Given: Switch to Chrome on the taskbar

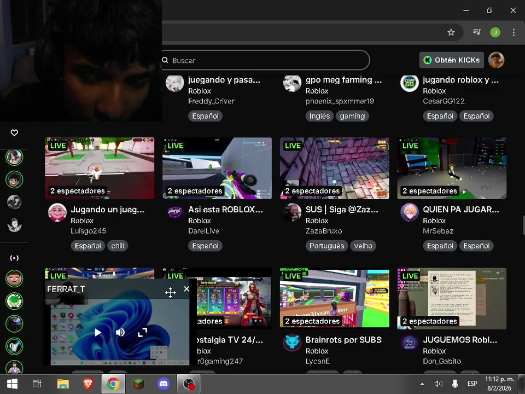Looking at the screenshot, I should pyautogui.click(x=113, y=384).
